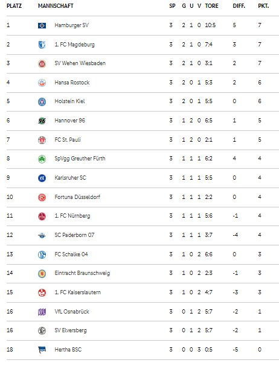Image resolution: width=279 pixels, height=366 pixels.
Task: Click the Hannover 96 green logo
Action: click(42, 121)
